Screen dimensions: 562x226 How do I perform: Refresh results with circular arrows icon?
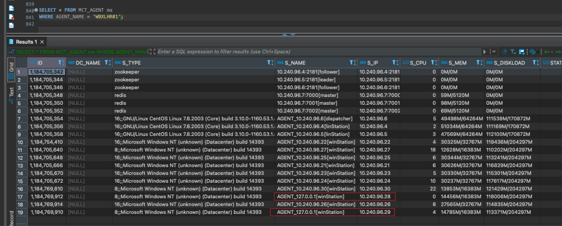click(532, 52)
